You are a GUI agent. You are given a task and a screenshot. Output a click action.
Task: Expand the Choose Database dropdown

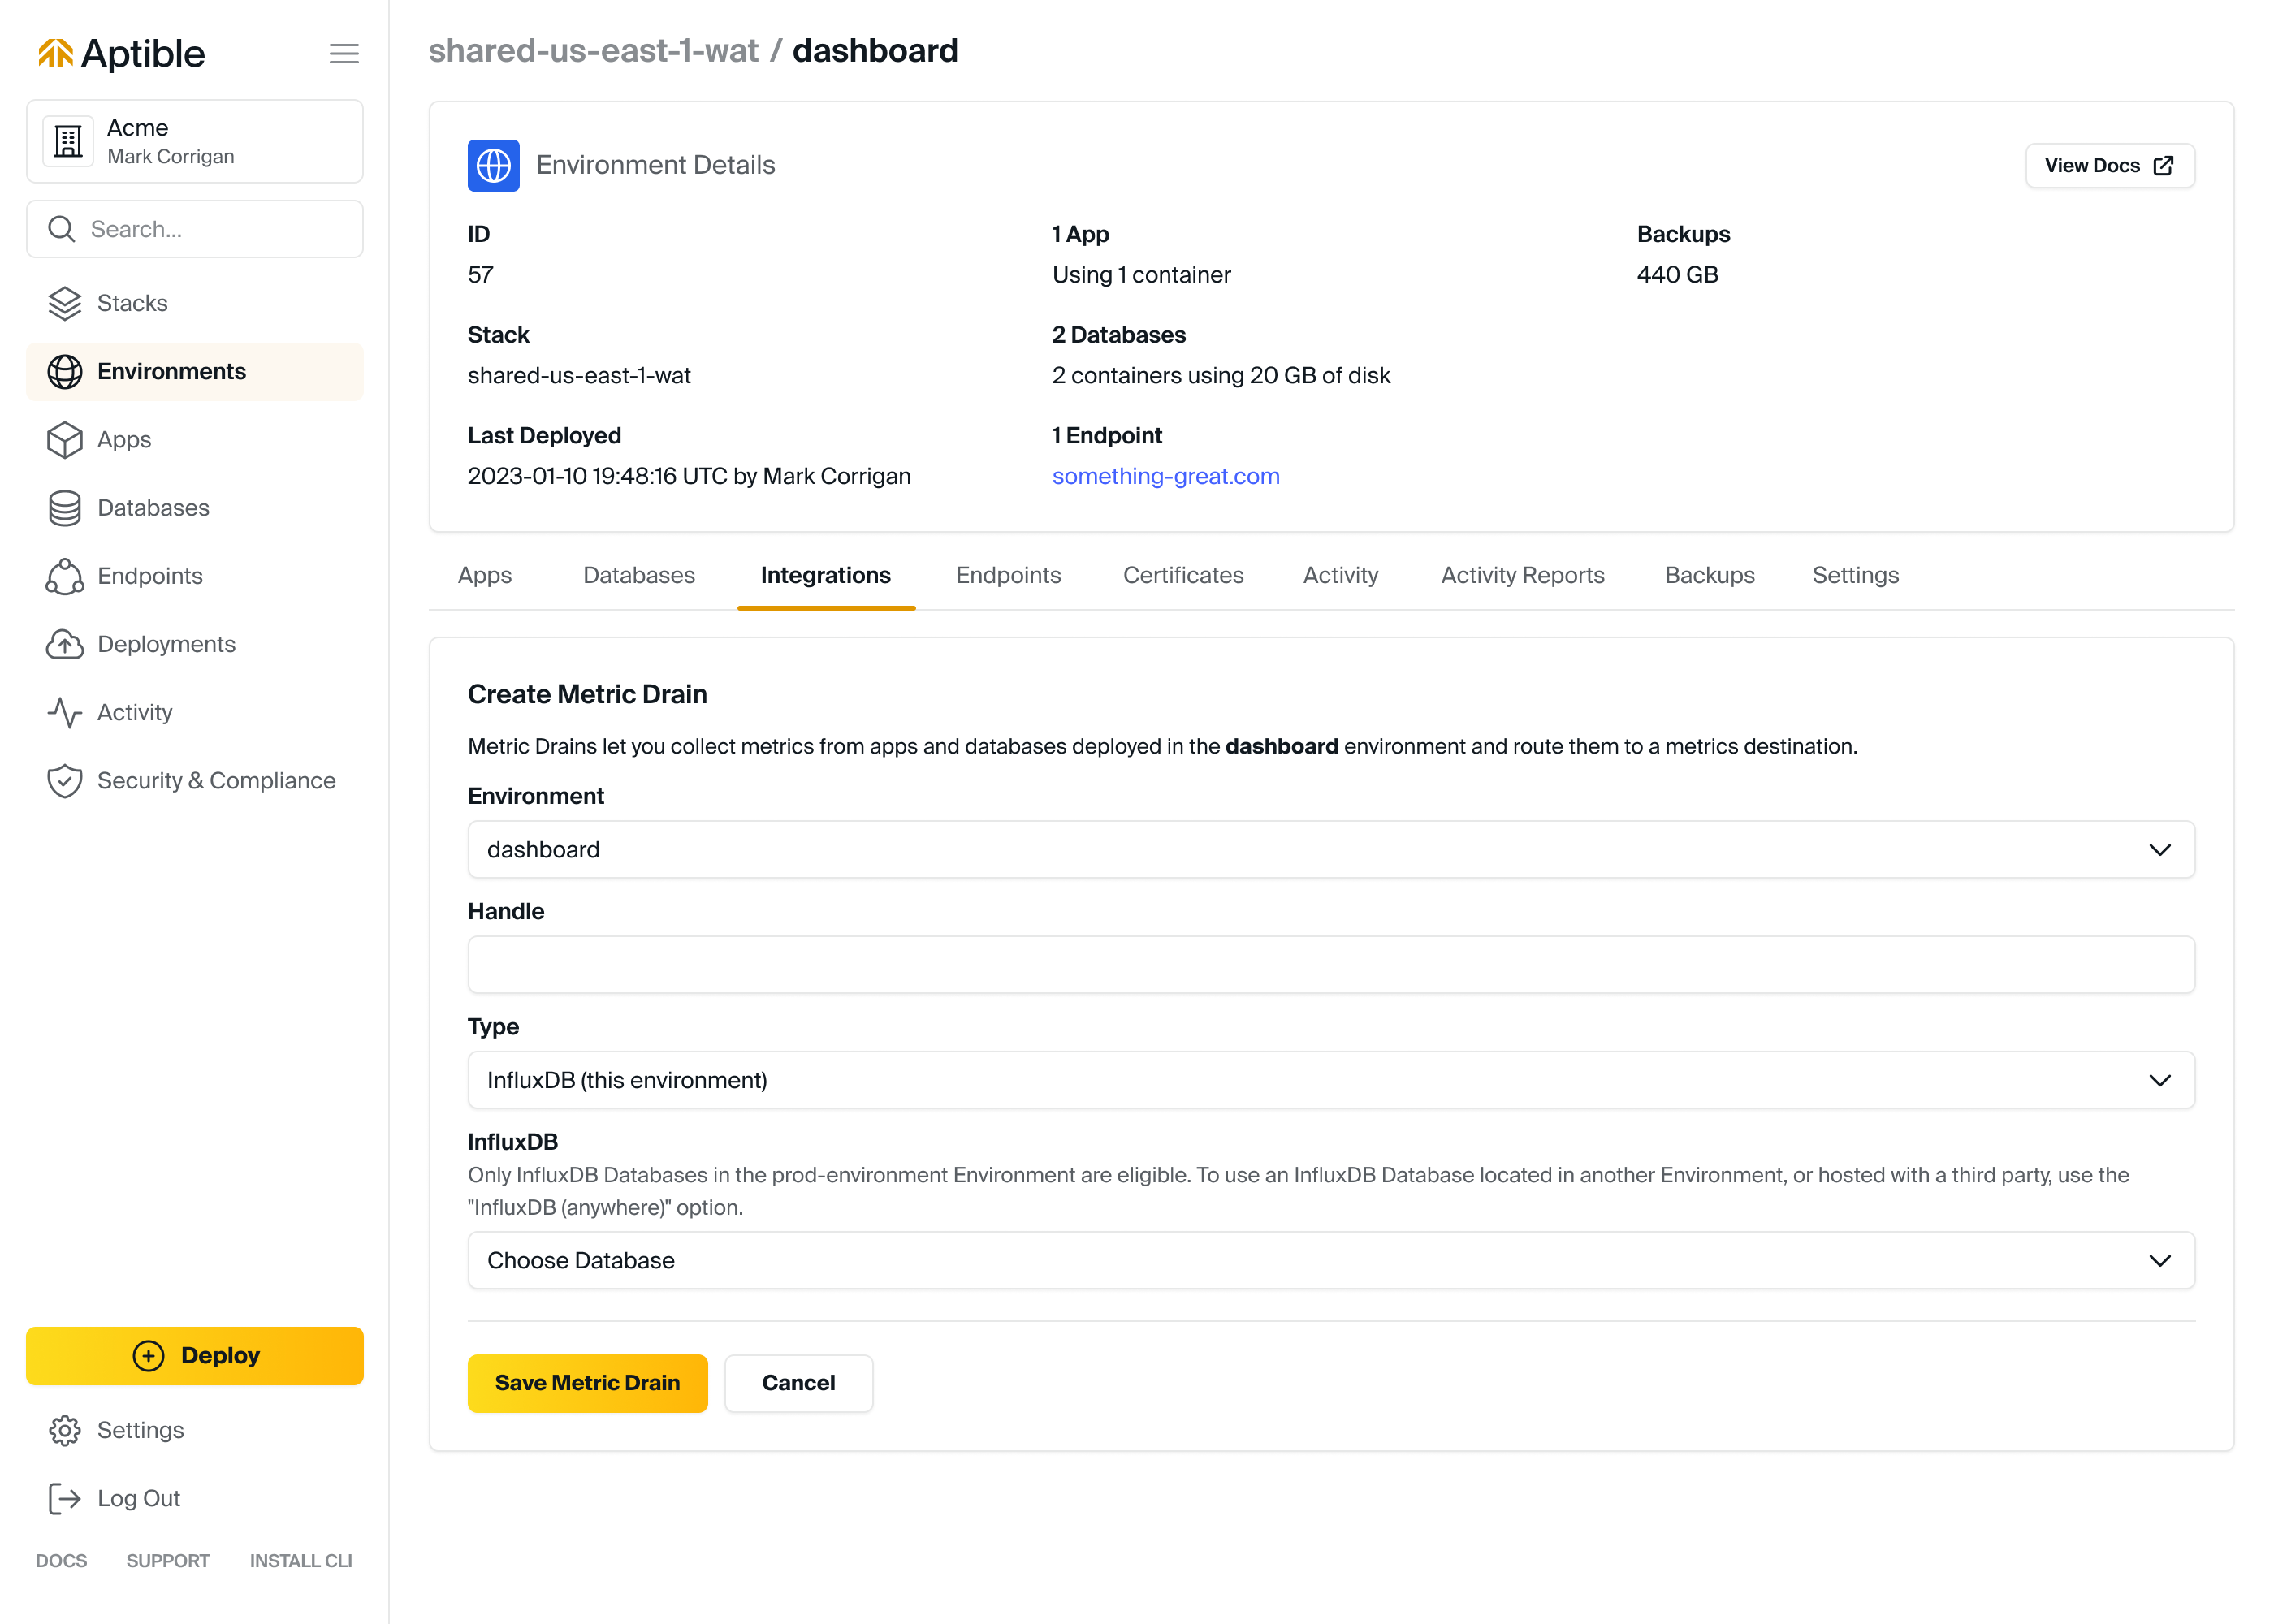1330,1260
